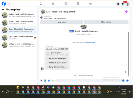Open the Gaming icon in top navigation

pyautogui.click(x=90, y=4)
